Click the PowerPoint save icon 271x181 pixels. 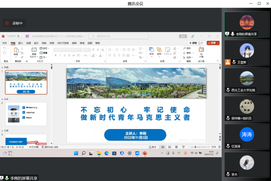click(27, 36)
